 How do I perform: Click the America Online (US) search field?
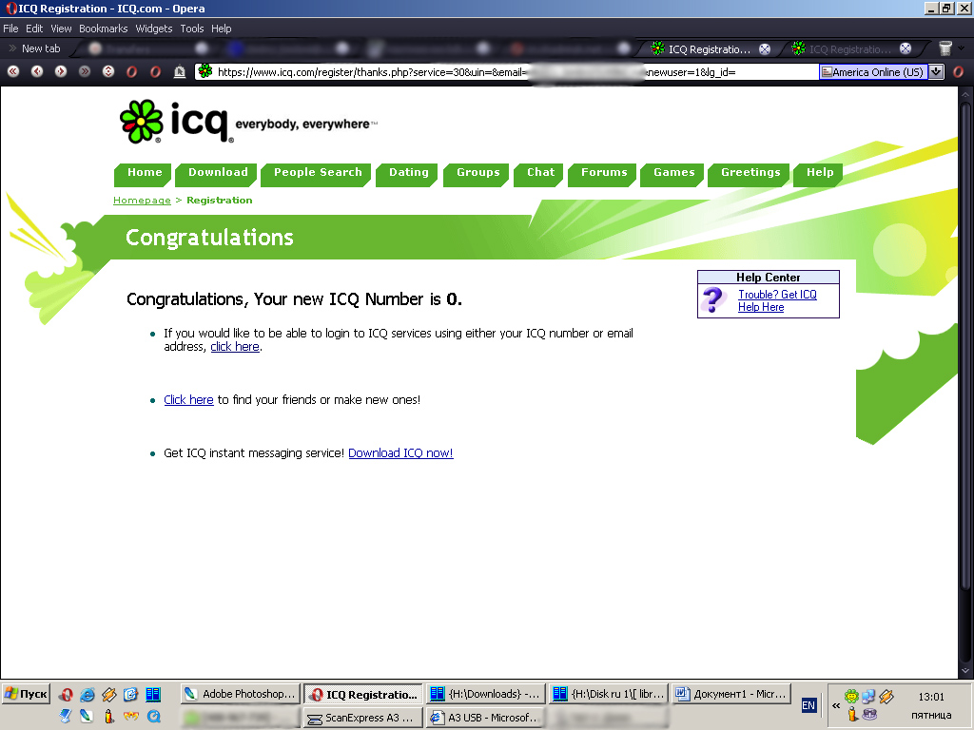click(873, 72)
